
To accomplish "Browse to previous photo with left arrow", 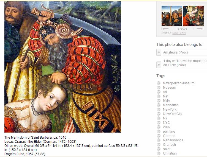I will (x=165, y=29).
